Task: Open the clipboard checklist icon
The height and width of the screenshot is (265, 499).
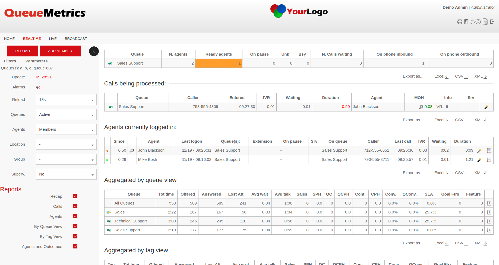Action: 466,22
